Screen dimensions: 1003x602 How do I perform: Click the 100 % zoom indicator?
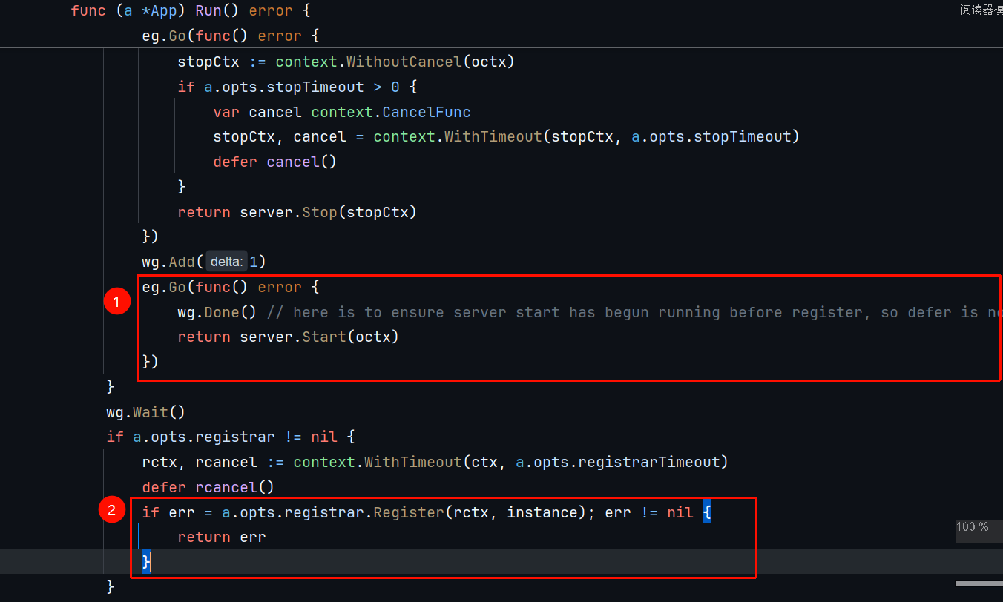(x=972, y=527)
